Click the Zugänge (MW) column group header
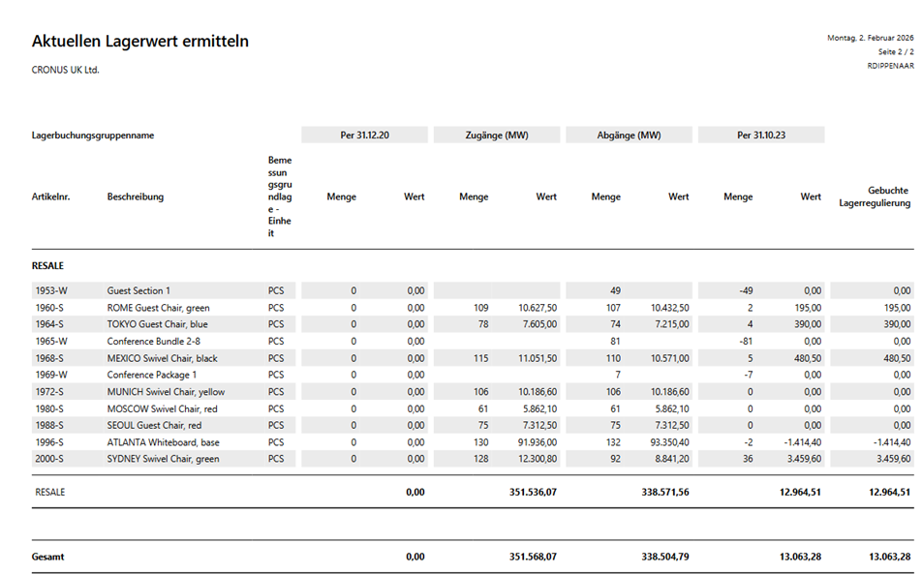The width and height of the screenshot is (922, 574). tap(496, 136)
